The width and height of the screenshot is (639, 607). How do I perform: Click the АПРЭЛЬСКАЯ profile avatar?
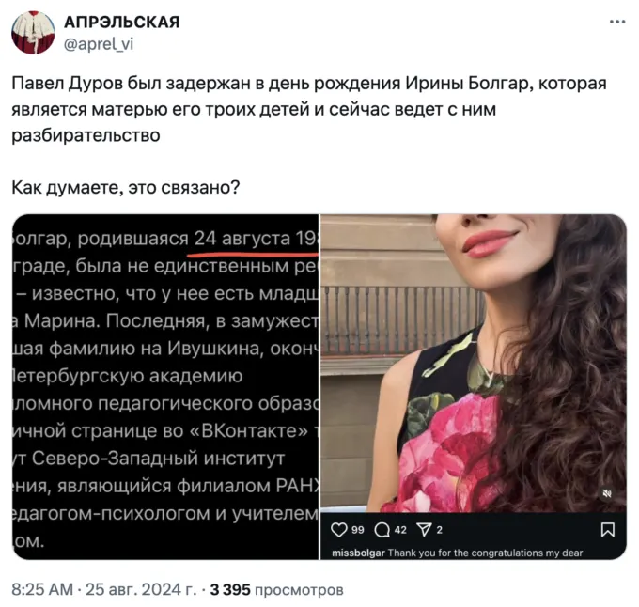[33, 33]
